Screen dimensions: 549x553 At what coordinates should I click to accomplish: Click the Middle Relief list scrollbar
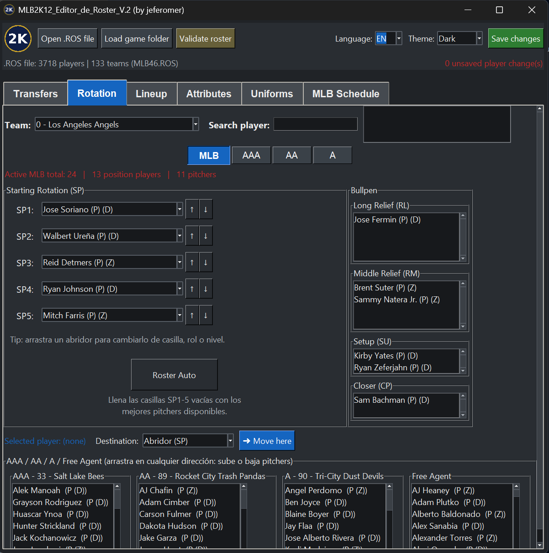point(463,305)
